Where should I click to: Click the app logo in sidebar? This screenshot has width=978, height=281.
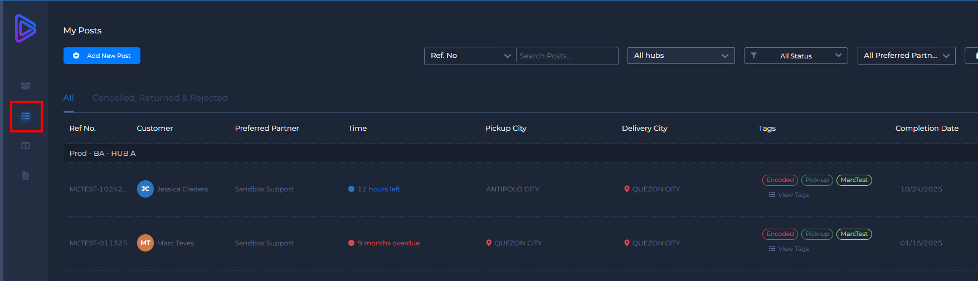click(26, 28)
